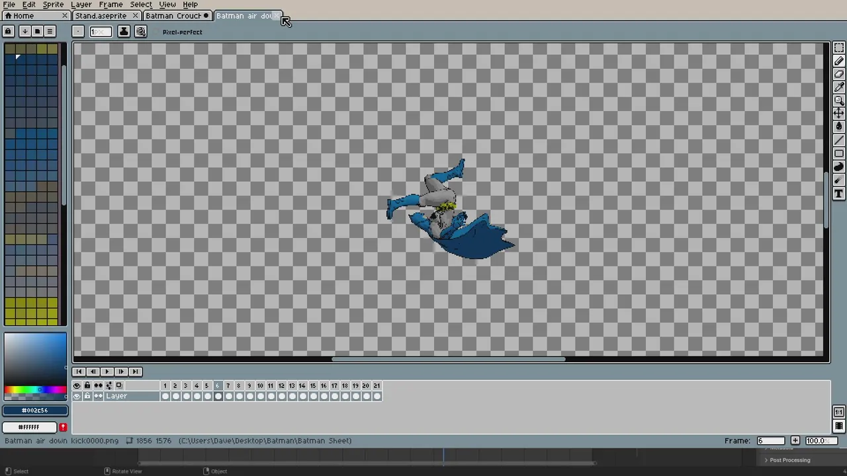
Task: Select frame 21 header in timeline
Action: [377, 385]
